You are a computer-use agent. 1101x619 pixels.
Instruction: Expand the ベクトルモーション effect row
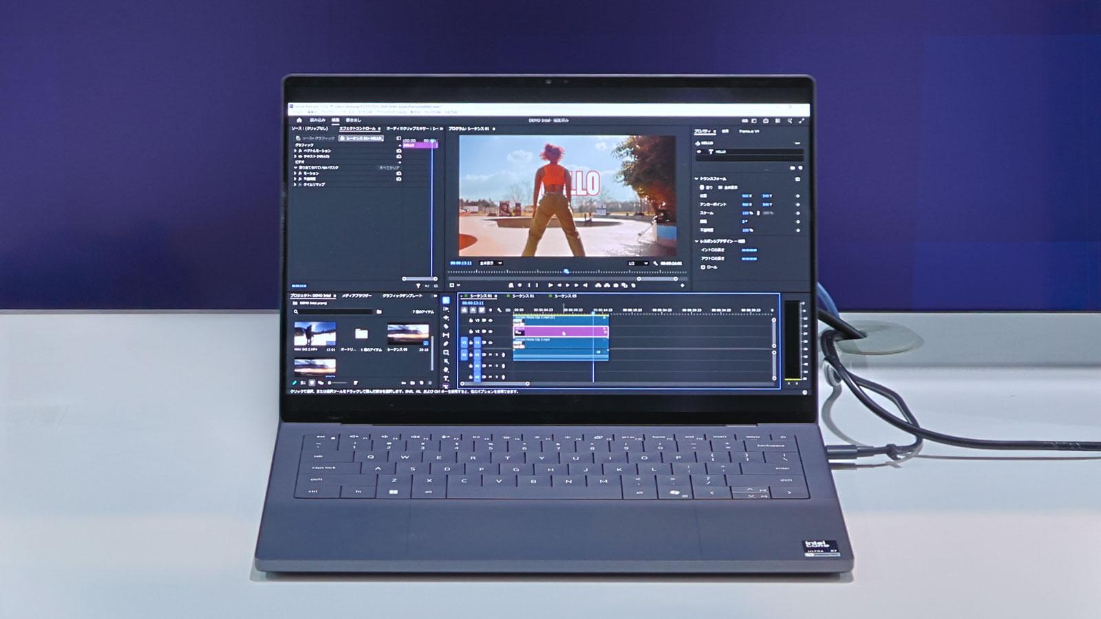coord(296,151)
